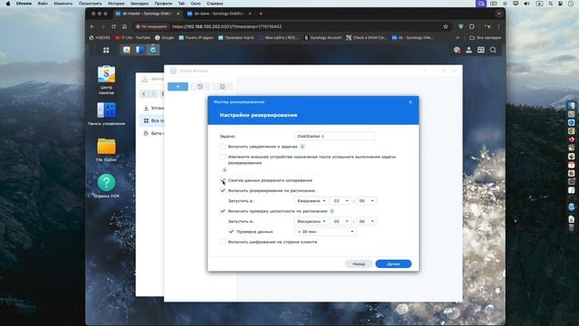Open data check duration dropdown 30 мин
579x326 pixels.
[325, 232]
